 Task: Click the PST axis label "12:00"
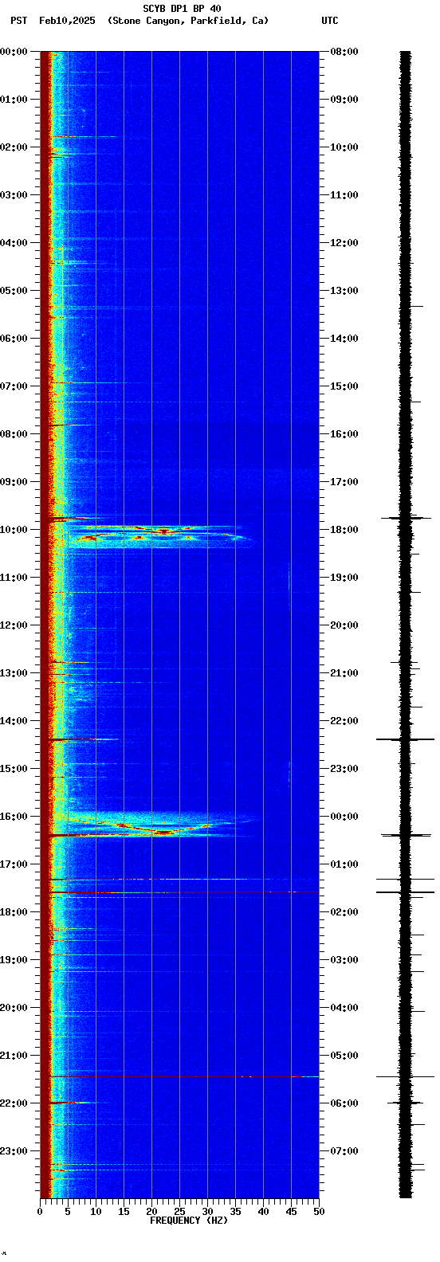point(14,625)
